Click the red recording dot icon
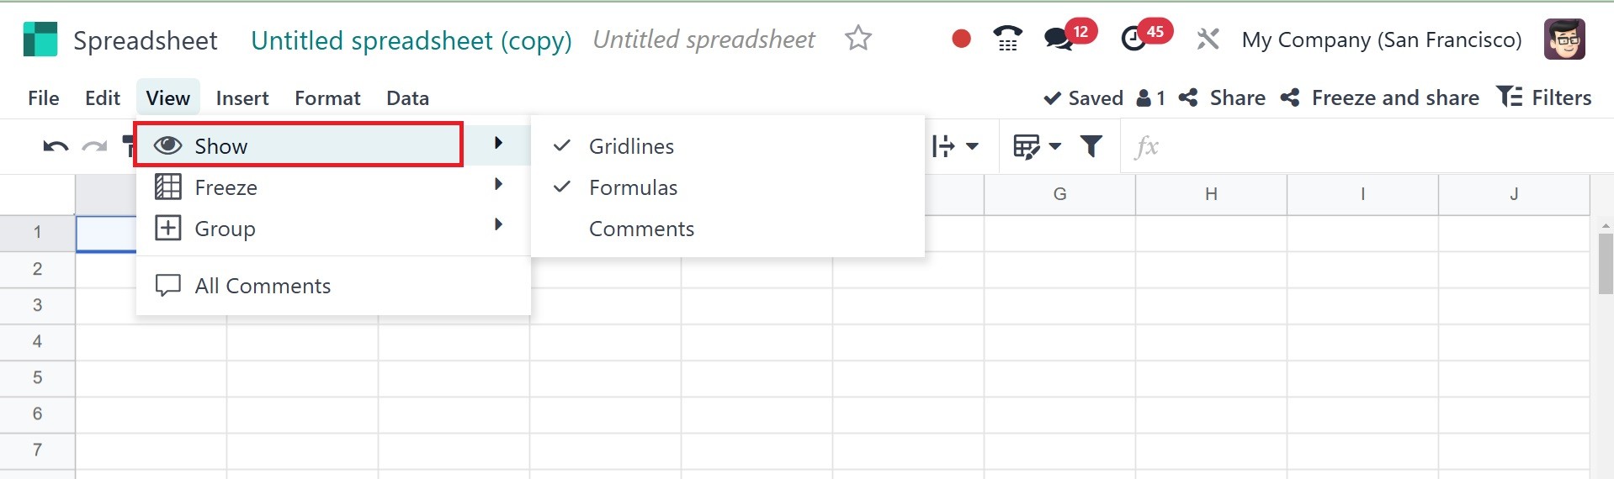1614x479 pixels. (961, 39)
